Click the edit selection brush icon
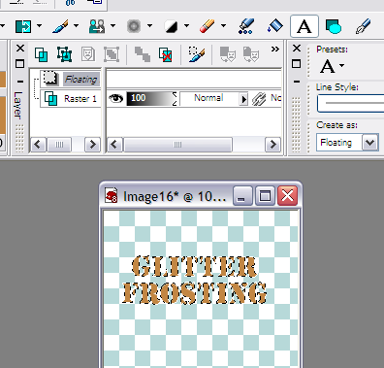Screen dimensions: 384x368 coord(196,54)
